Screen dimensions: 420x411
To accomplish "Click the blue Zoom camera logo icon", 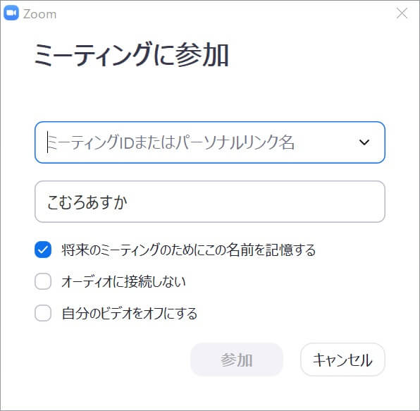I will [11, 13].
